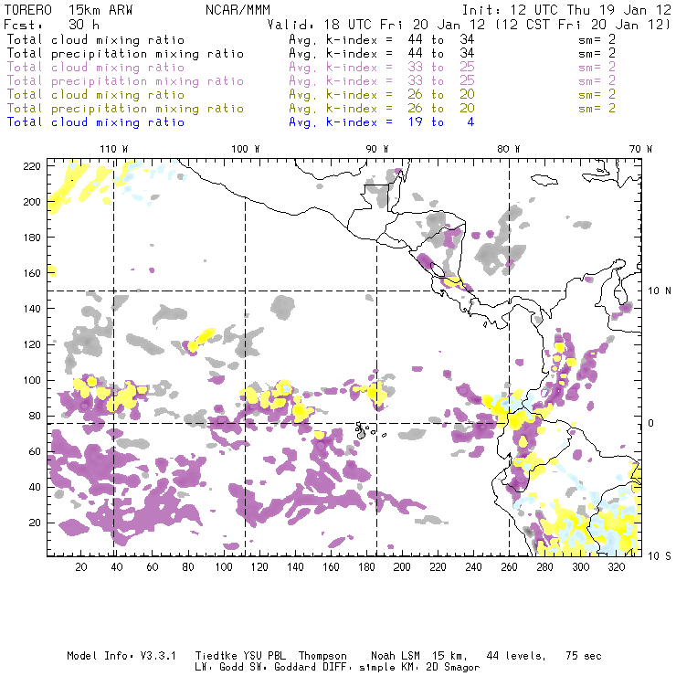Select the 'Noah LSM' text
This screenshot has width=676, height=676.
point(395,656)
